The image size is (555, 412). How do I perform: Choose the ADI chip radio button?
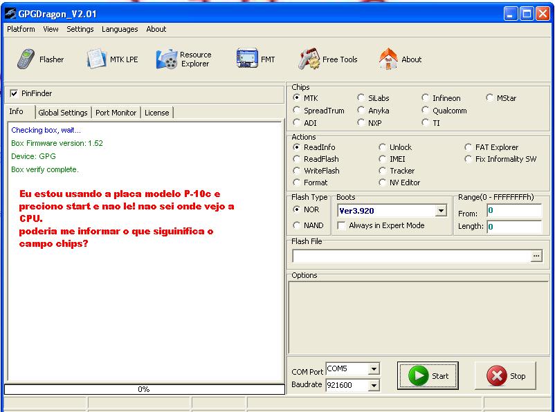297,123
